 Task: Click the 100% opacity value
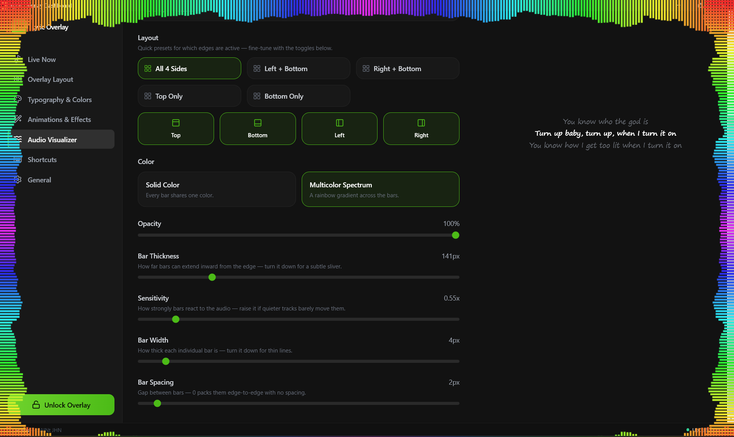451,224
